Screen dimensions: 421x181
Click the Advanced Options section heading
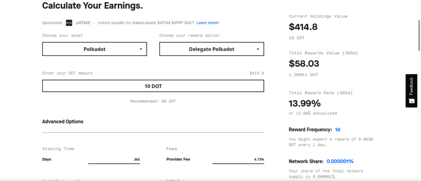(x=63, y=122)
